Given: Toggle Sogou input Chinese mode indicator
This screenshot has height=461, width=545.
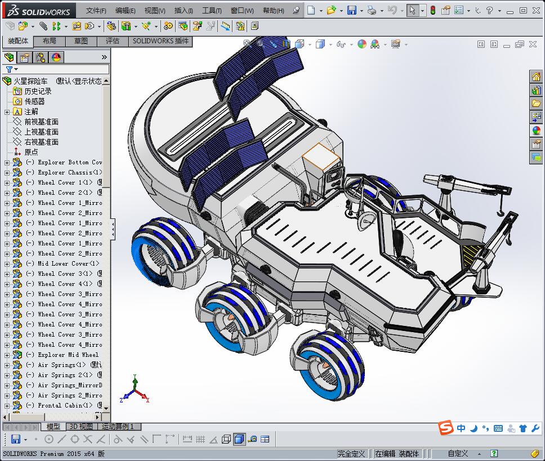Looking at the screenshot, I should pyautogui.click(x=461, y=428).
